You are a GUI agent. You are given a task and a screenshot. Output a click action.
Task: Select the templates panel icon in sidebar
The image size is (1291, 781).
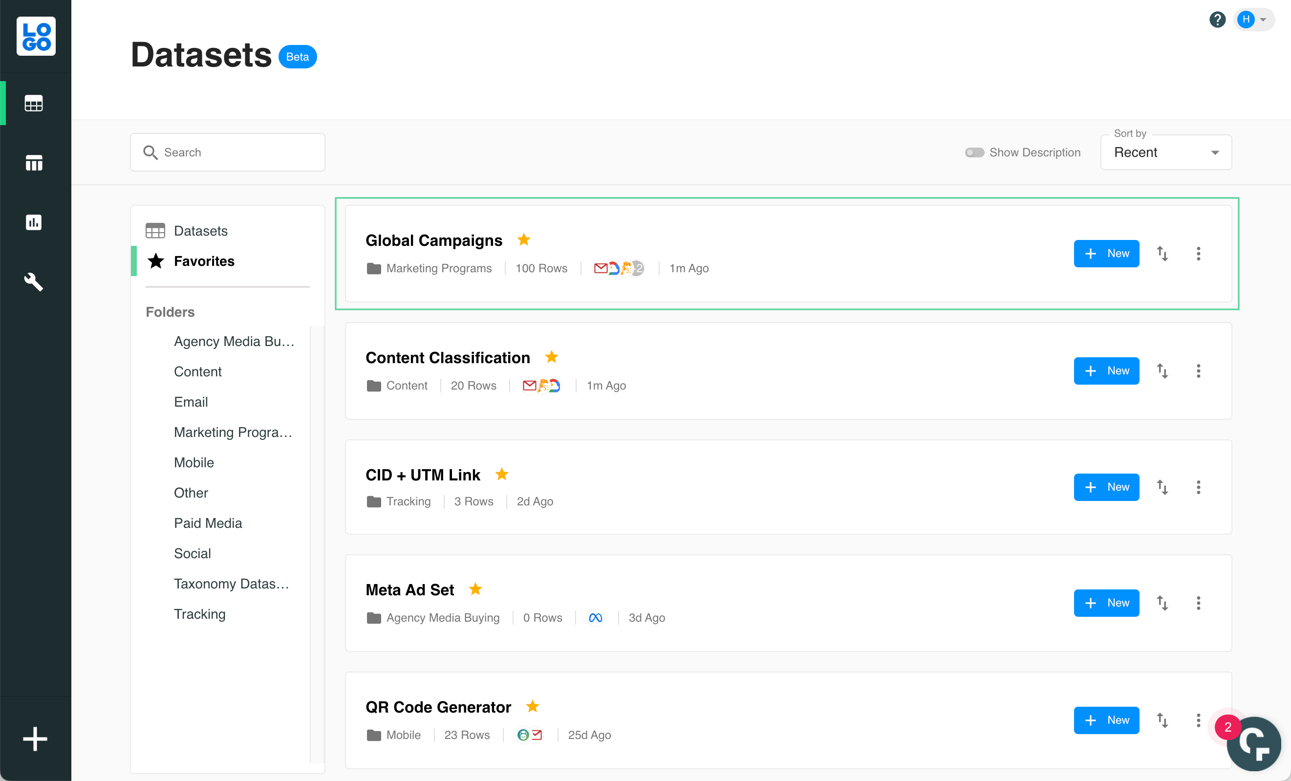[x=34, y=162]
